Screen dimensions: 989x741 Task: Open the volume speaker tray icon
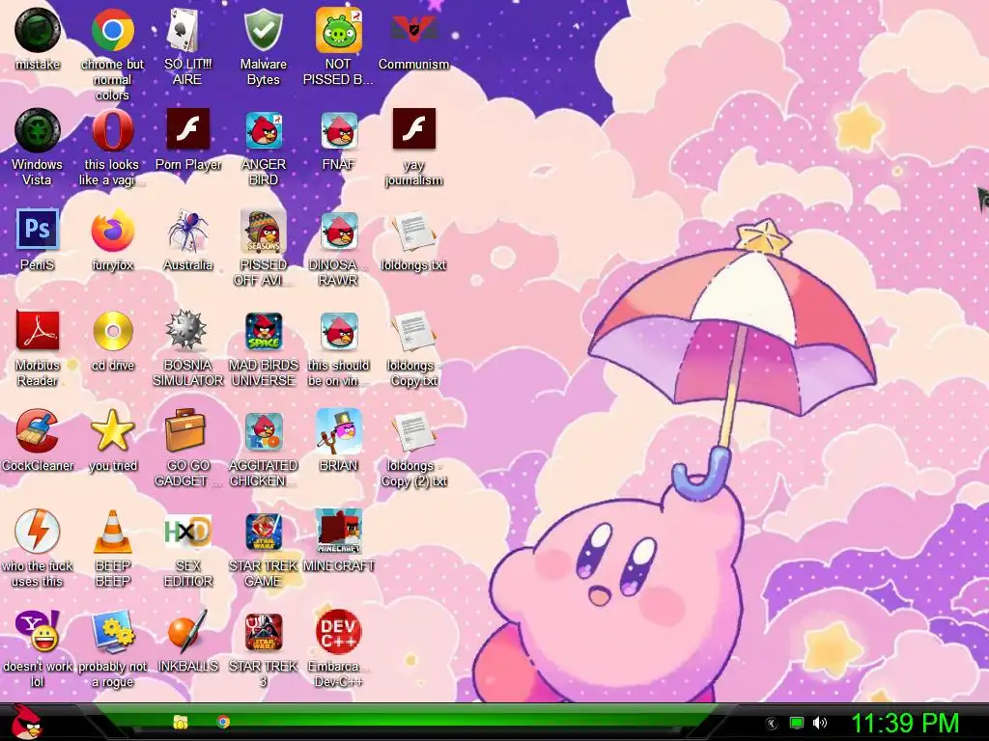click(820, 723)
